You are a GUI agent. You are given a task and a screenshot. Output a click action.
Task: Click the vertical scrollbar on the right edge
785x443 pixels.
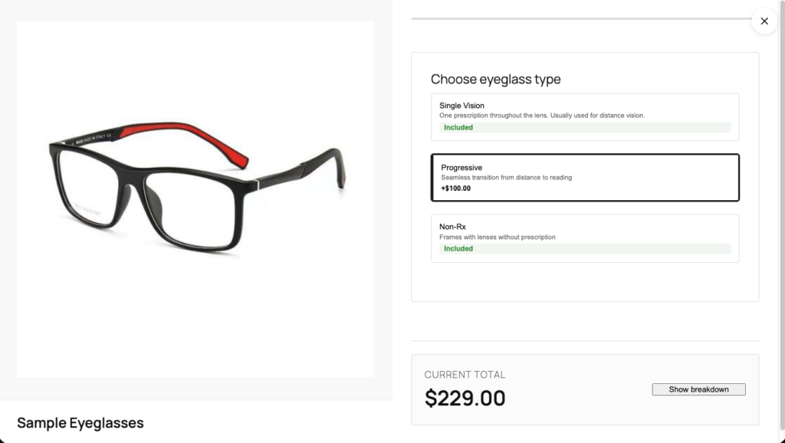coord(782,222)
